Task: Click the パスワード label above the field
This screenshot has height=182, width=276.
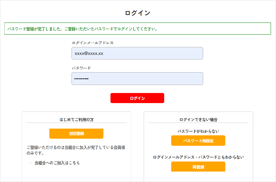Action: tap(81, 68)
